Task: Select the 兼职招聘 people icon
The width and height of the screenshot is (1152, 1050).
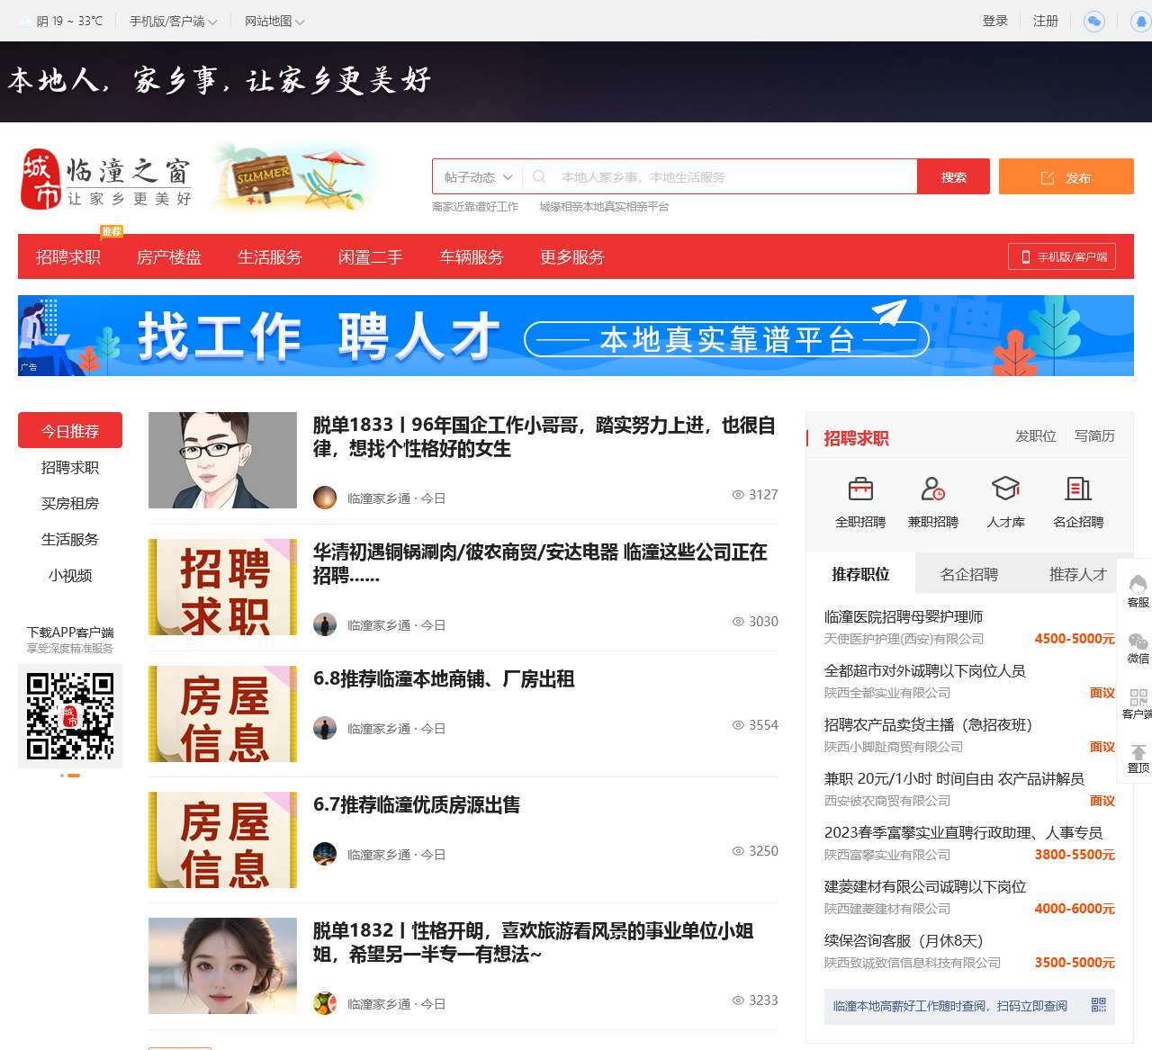Action: point(933,490)
